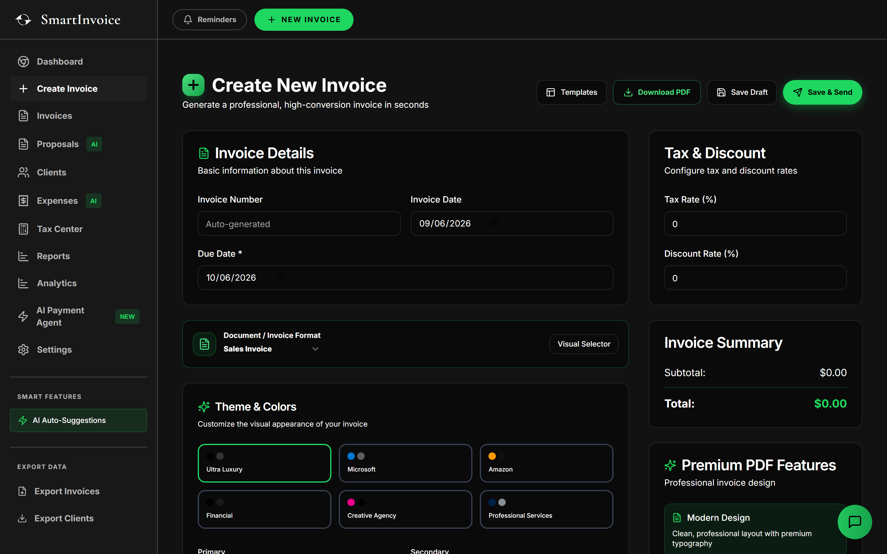The image size is (887, 554).
Task: Click the $0.00 Total value
Action: pyautogui.click(x=830, y=403)
